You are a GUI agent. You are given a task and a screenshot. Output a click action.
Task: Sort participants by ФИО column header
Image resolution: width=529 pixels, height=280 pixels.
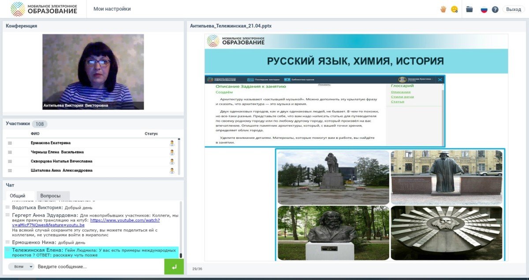point(35,134)
